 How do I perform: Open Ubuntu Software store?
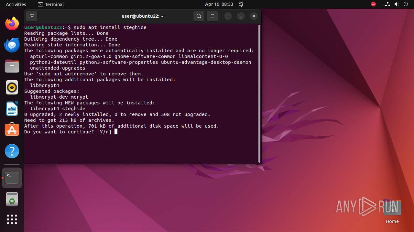pos(12,130)
